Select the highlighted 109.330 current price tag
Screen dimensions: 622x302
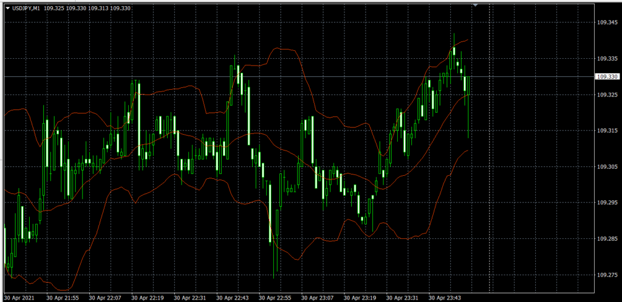tap(607, 77)
